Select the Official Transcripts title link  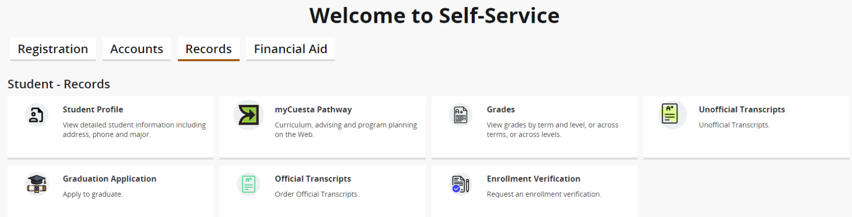click(x=313, y=179)
